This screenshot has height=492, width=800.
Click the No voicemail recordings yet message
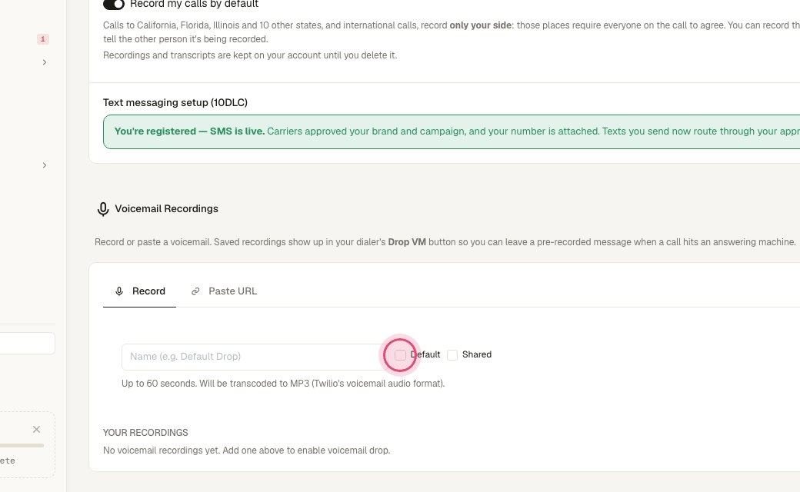246,450
